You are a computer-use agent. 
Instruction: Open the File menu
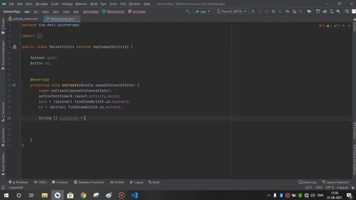coord(11,4)
